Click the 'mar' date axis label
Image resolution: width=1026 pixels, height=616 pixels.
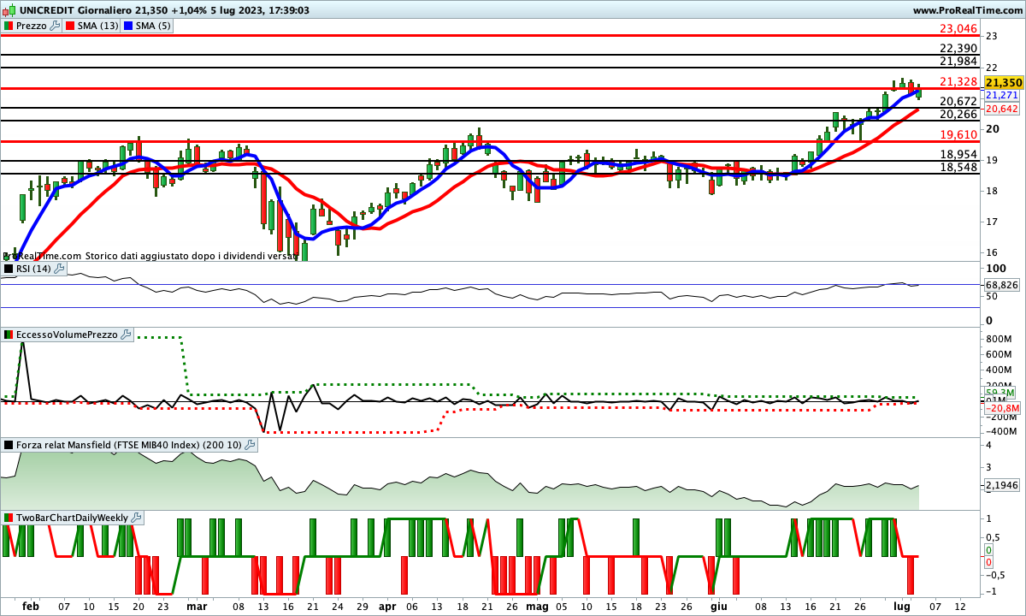pyautogui.click(x=197, y=606)
